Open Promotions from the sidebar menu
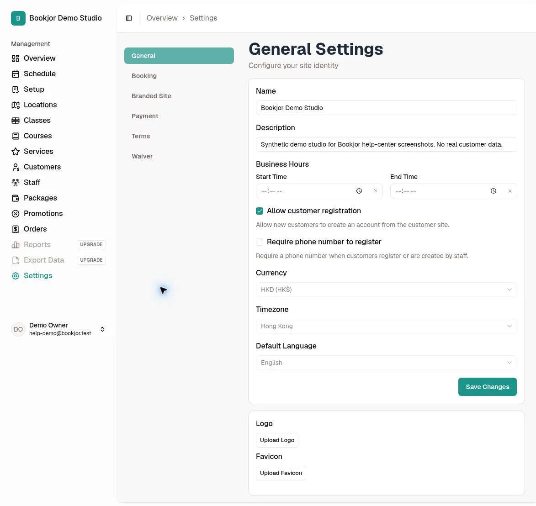The height and width of the screenshot is (506, 536). click(x=43, y=214)
